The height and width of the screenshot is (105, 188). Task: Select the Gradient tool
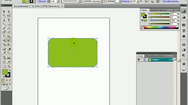9,49
